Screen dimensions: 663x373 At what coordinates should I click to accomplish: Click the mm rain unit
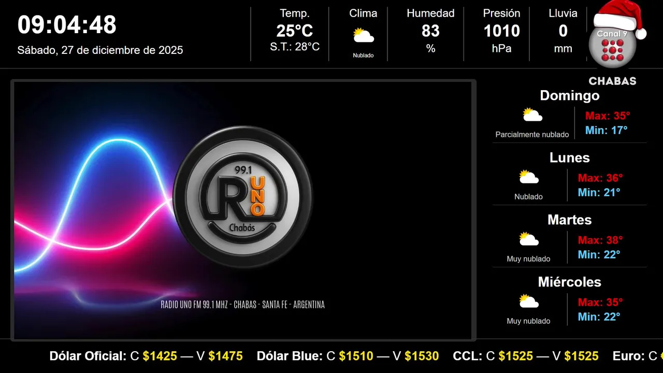click(x=563, y=49)
